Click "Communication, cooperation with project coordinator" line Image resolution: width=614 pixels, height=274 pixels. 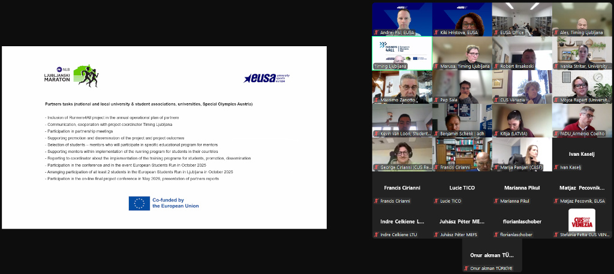pos(109,125)
